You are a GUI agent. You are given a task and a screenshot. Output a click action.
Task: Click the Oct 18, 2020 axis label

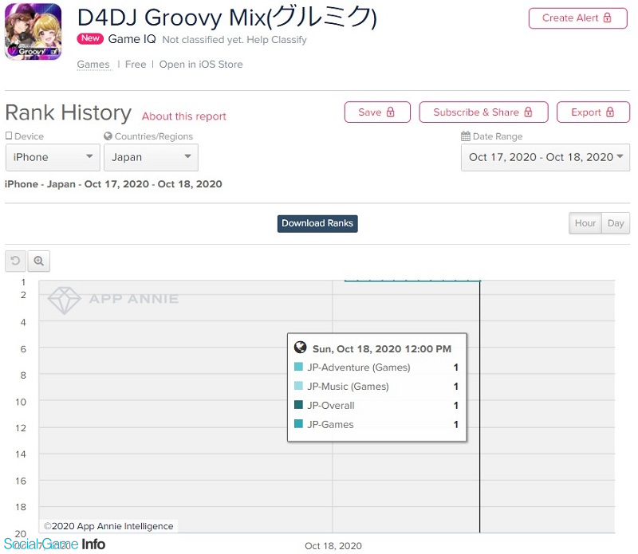click(333, 546)
